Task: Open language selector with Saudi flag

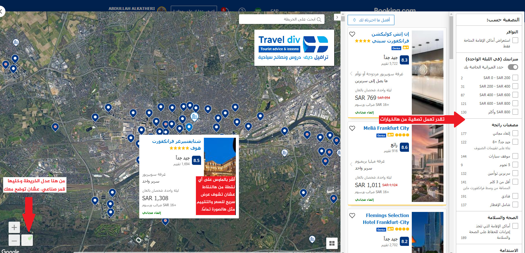Action: (x=258, y=10)
